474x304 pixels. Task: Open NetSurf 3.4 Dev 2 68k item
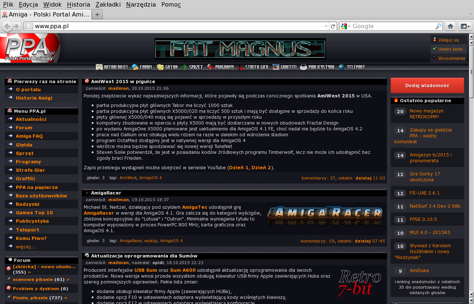pos(435,206)
